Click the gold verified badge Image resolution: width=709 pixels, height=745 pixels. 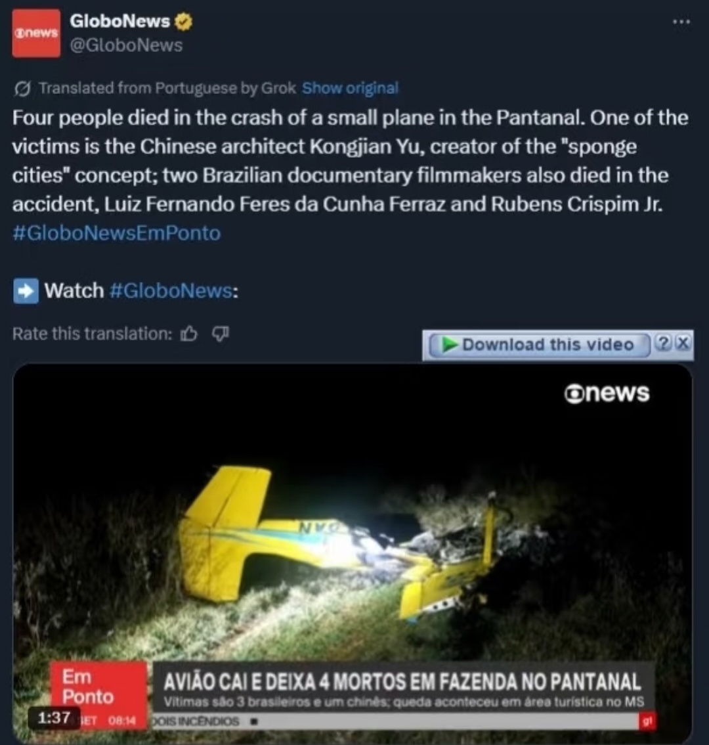point(183,22)
